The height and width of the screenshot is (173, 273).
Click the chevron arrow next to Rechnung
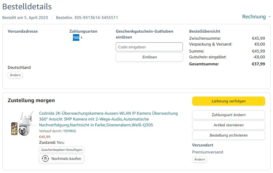[x=269, y=17]
